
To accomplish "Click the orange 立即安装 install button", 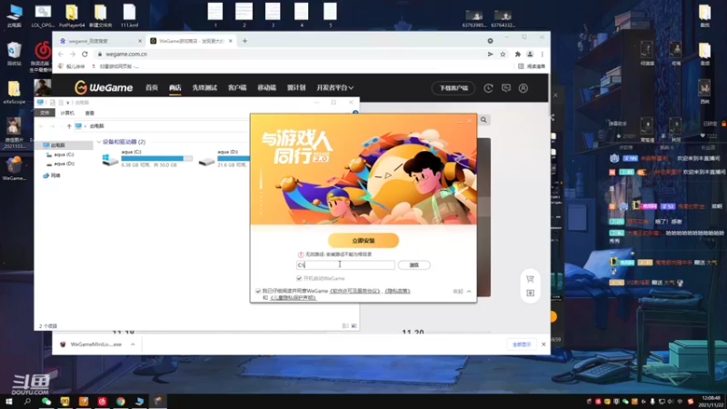I will (363, 240).
